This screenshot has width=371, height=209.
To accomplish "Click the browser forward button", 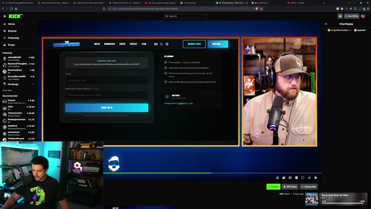I will click(7, 9).
